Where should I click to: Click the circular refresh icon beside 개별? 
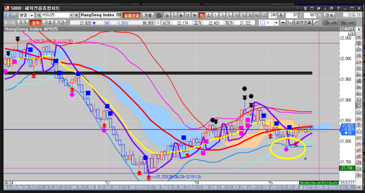pos(159,15)
